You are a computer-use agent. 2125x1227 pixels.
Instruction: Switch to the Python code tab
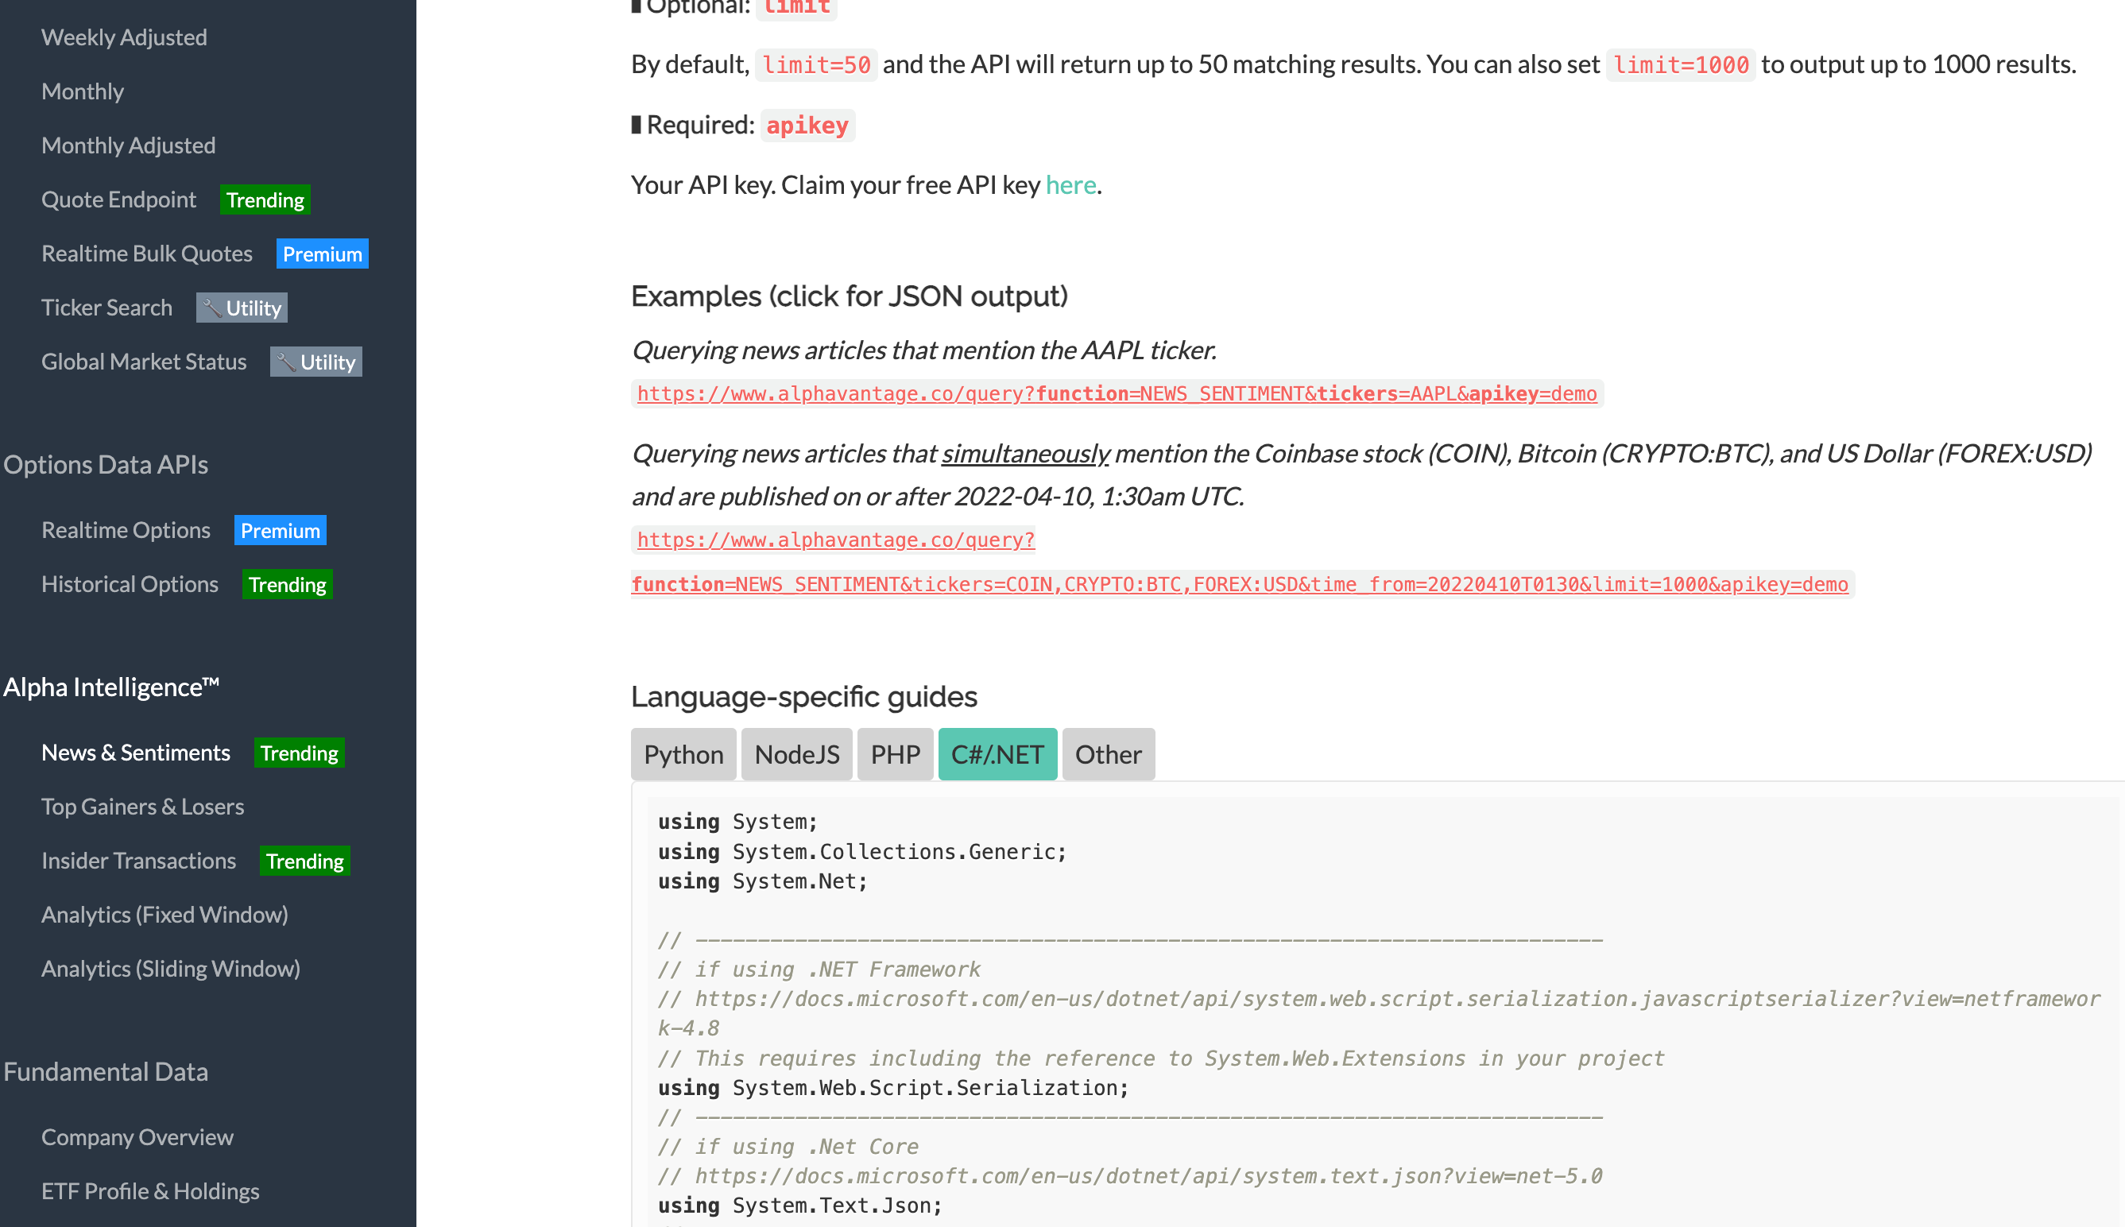coord(683,754)
